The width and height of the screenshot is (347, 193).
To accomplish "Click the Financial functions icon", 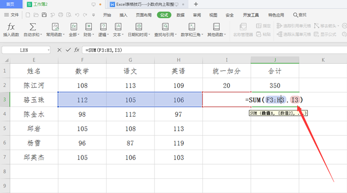I will point(88,27).
